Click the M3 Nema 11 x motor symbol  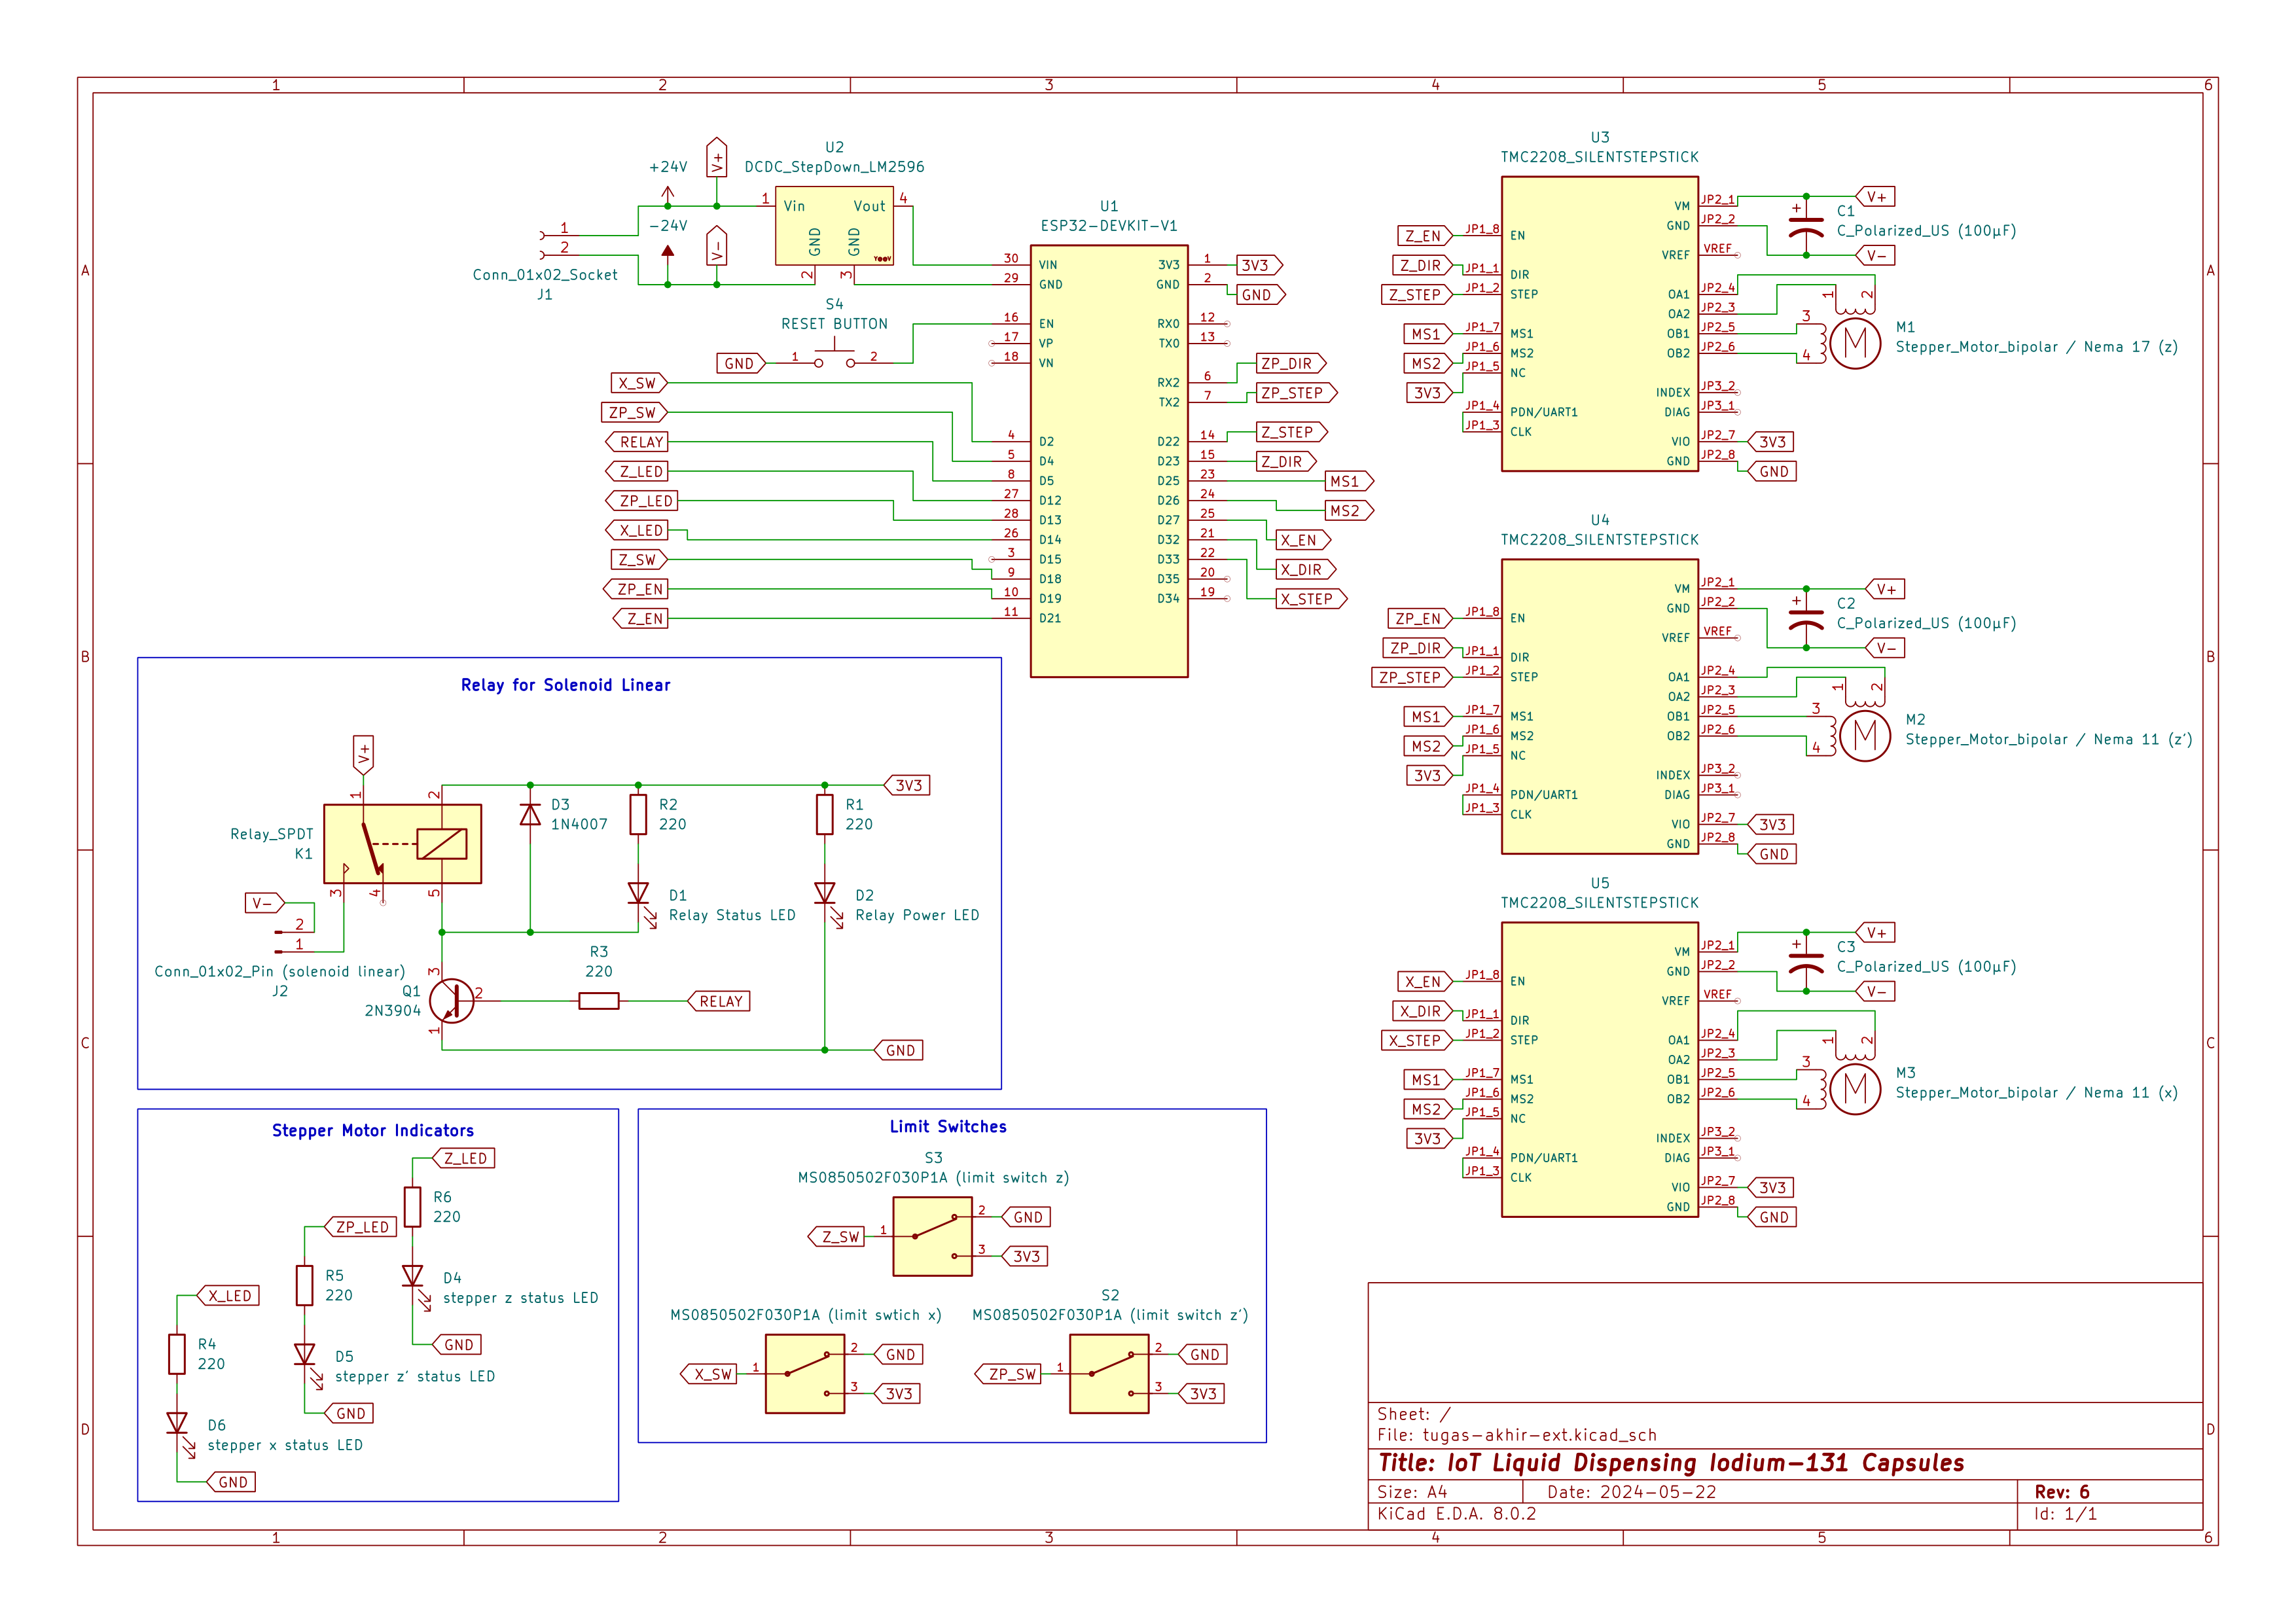(1854, 1089)
